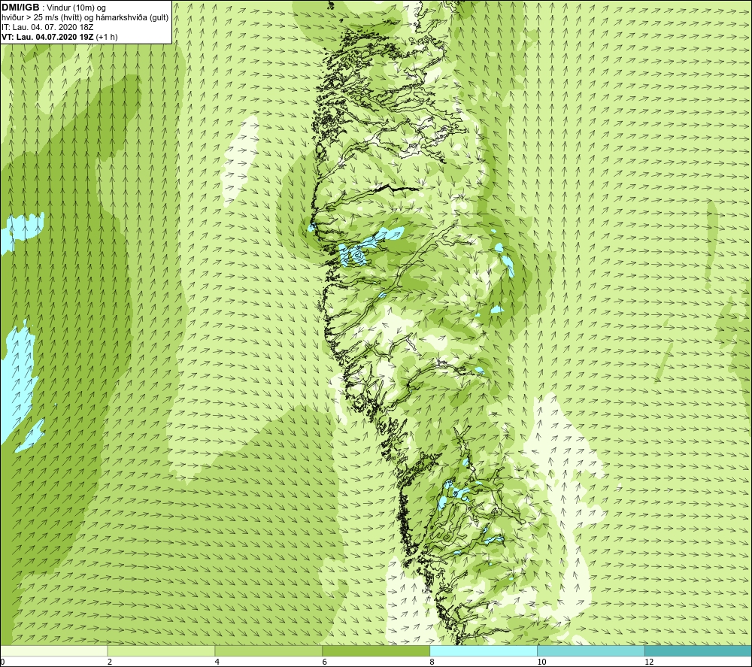Screen dimensions: 752x667
Task: Click the '8' label under the colour bar
Action: tap(432, 662)
